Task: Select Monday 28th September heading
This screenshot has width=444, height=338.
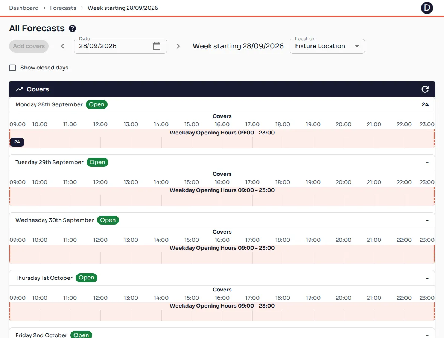Action: coord(49,104)
